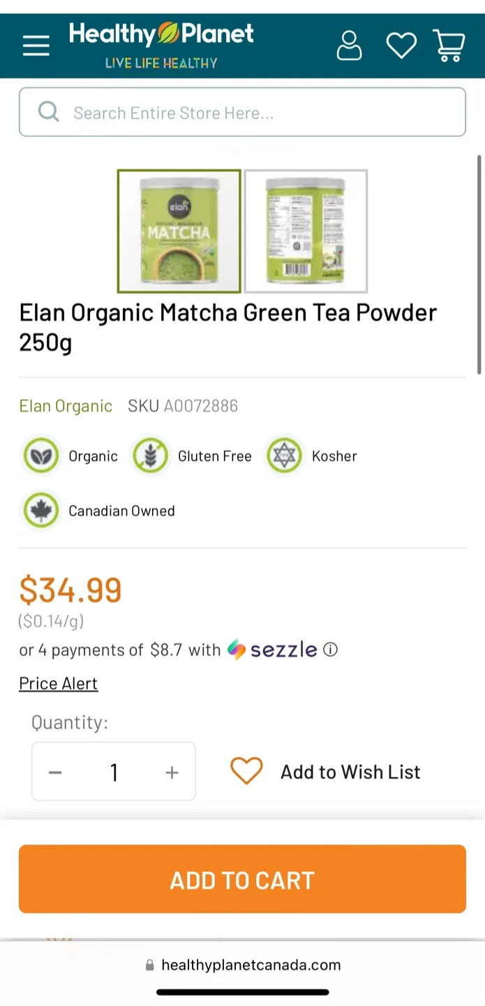Open the Price Alert link
The height and width of the screenshot is (1006, 485).
pyautogui.click(x=58, y=683)
